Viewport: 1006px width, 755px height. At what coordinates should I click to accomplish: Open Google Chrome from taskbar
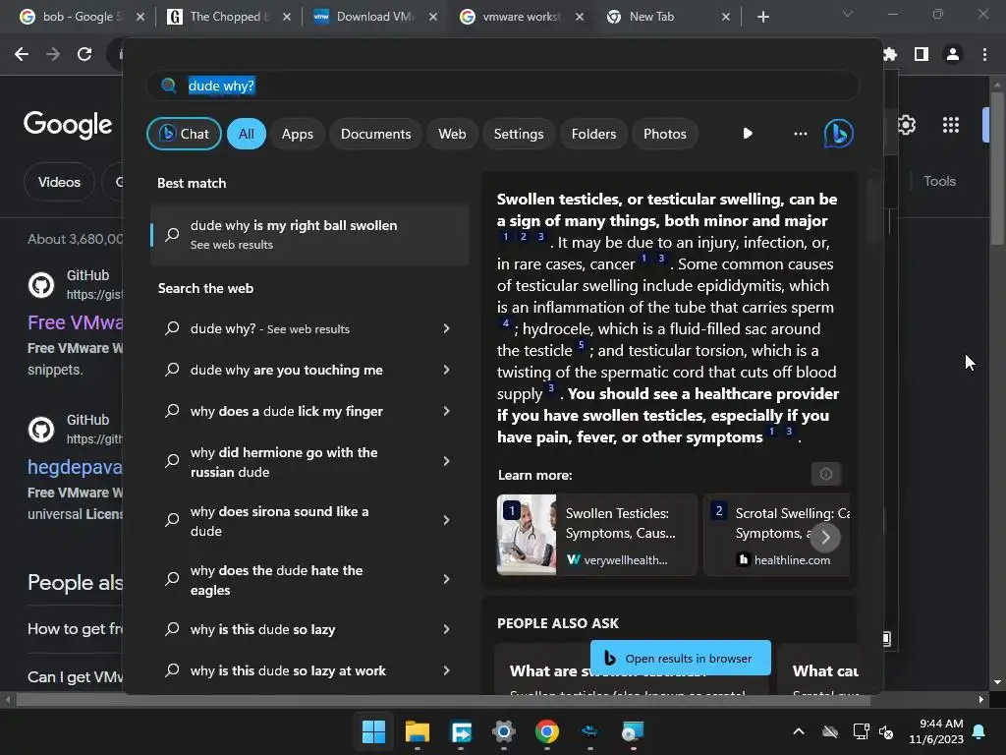click(546, 731)
